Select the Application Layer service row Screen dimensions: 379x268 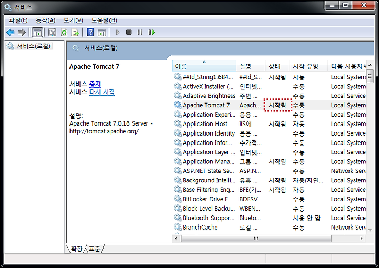[x=270, y=152]
